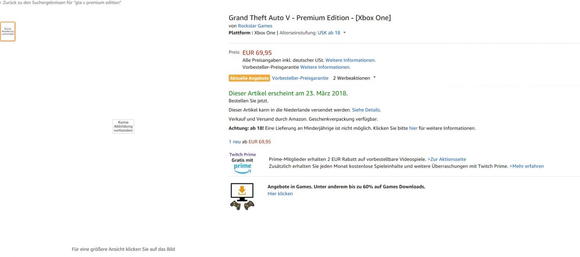Screen dimensions: 580x257
Task: Open the 1 neu offers link
Action: coord(235,142)
